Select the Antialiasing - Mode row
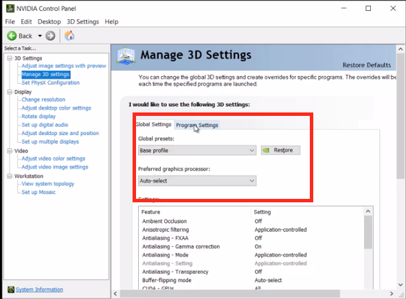Image resolution: width=406 pixels, height=299 pixels. pos(251,255)
